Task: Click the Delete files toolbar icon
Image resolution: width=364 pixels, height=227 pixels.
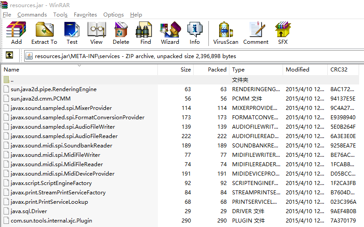Action: pos(121,33)
